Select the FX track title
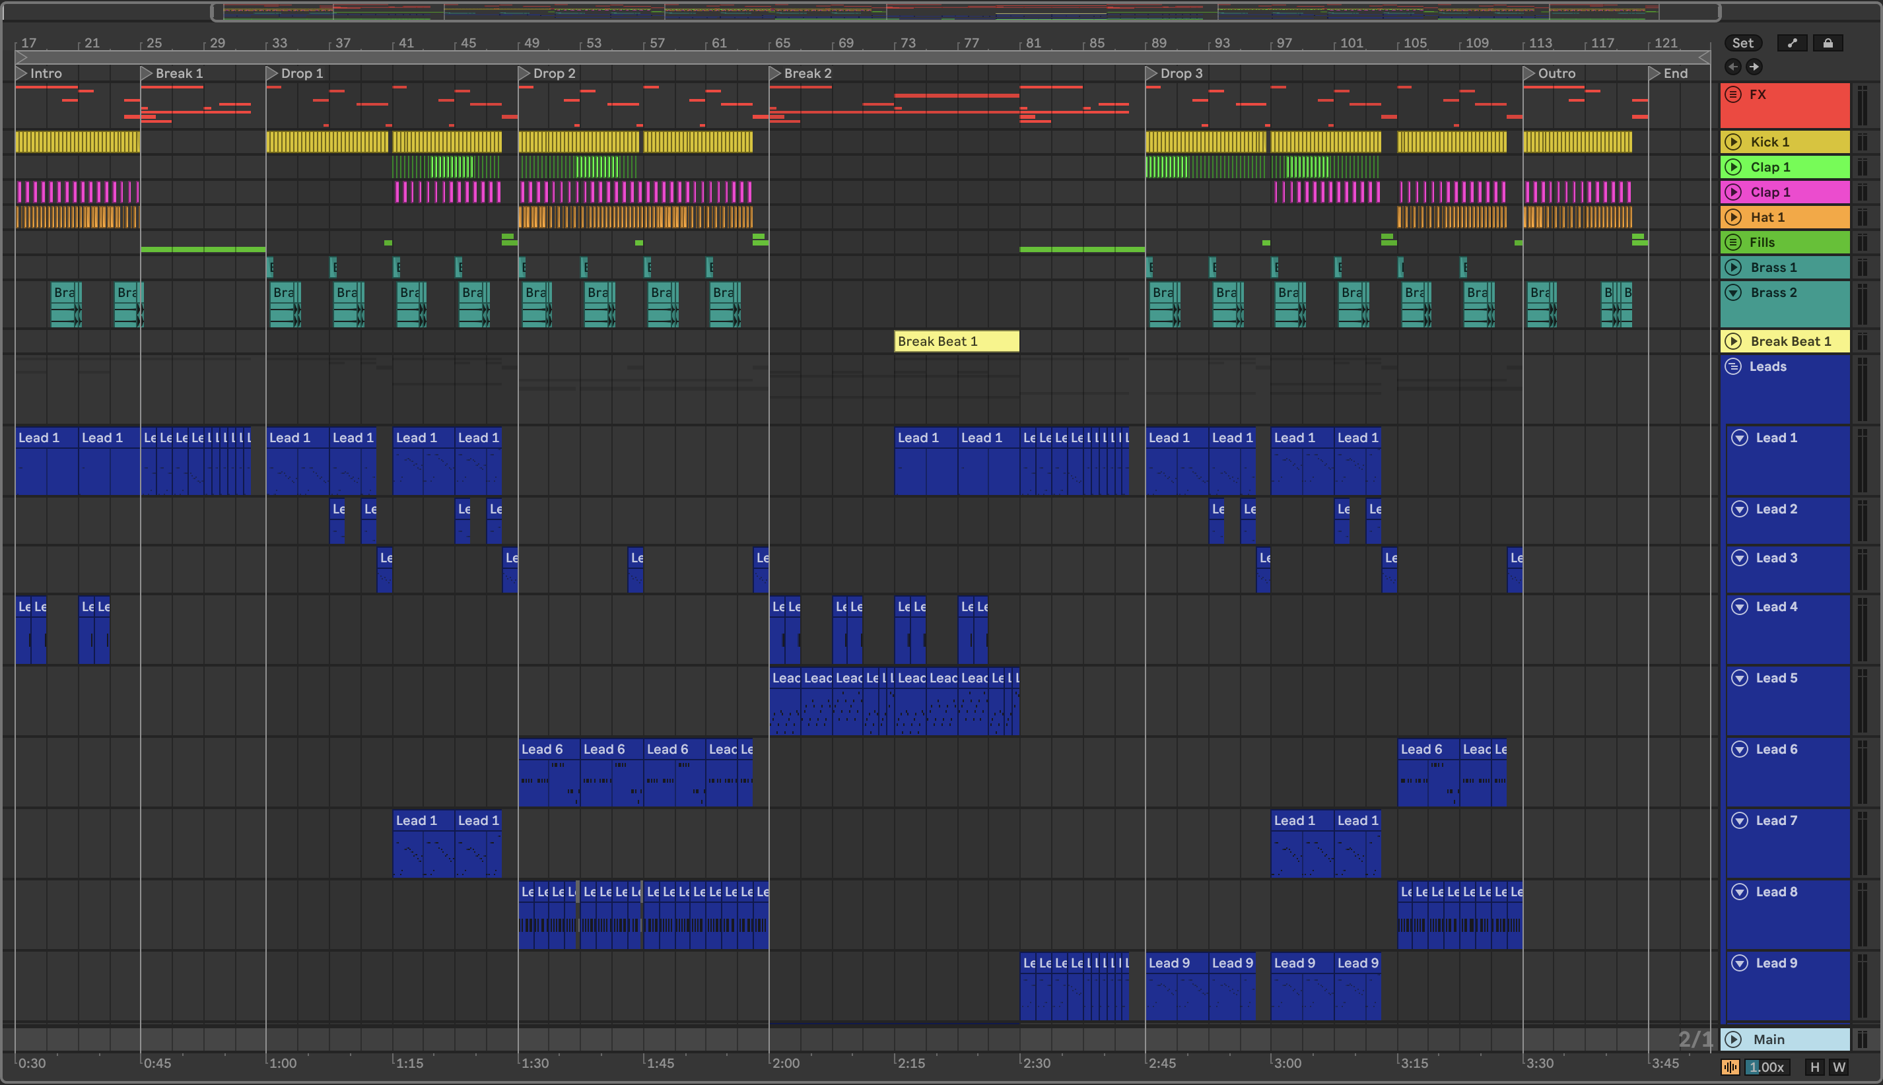 click(x=1758, y=94)
